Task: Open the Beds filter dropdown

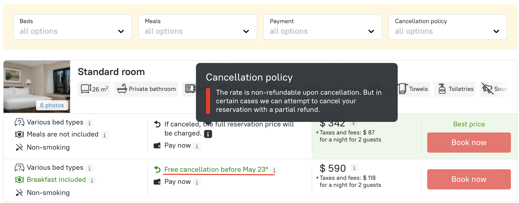Action: (x=72, y=27)
